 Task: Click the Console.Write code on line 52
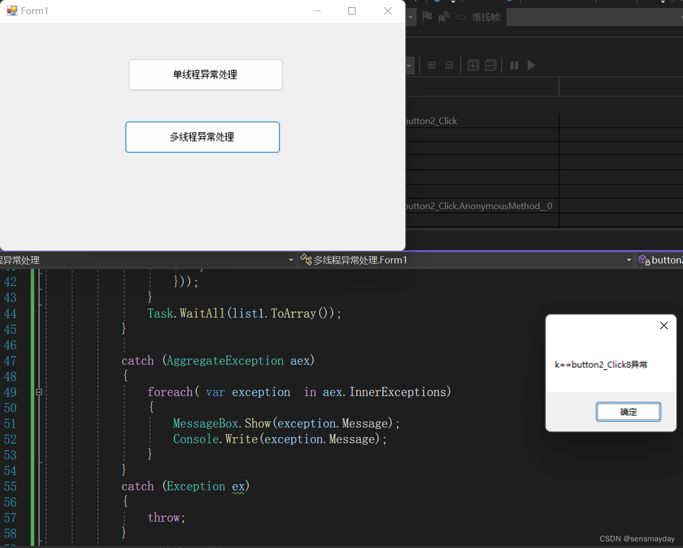pos(280,439)
